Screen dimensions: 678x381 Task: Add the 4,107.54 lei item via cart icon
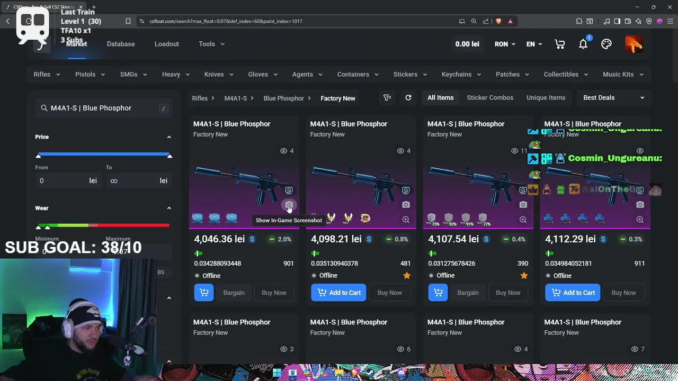(x=438, y=293)
